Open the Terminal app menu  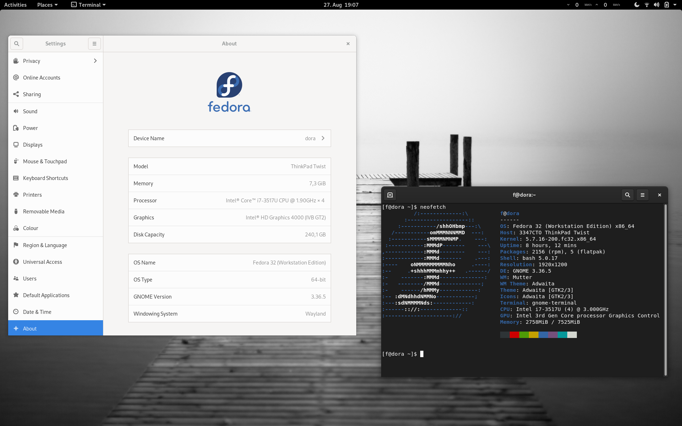88,5
